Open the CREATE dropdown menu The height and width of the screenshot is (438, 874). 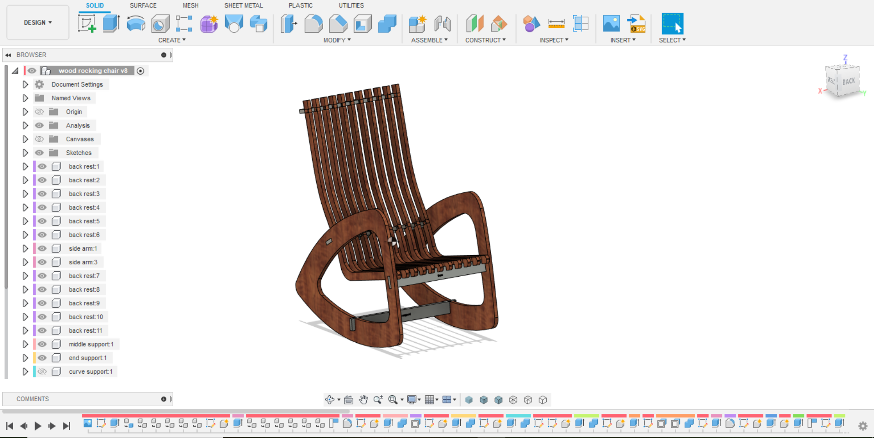click(x=171, y=40)
